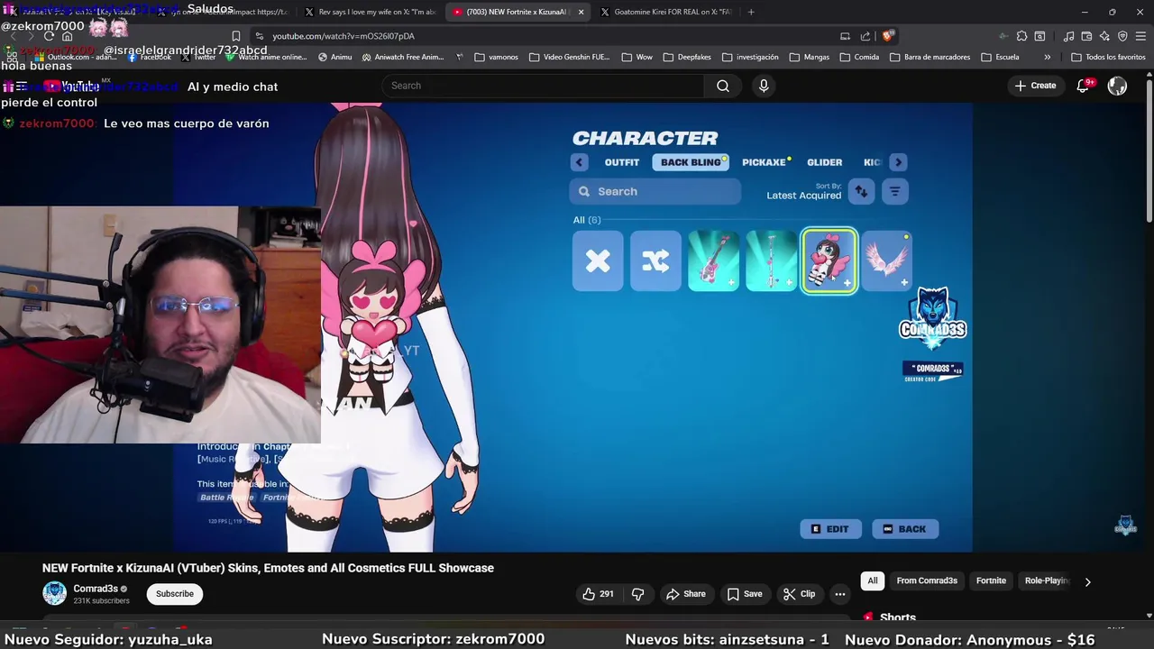
Task: Open YouTube notifications bell
Action: click(x=1084, y=86)
